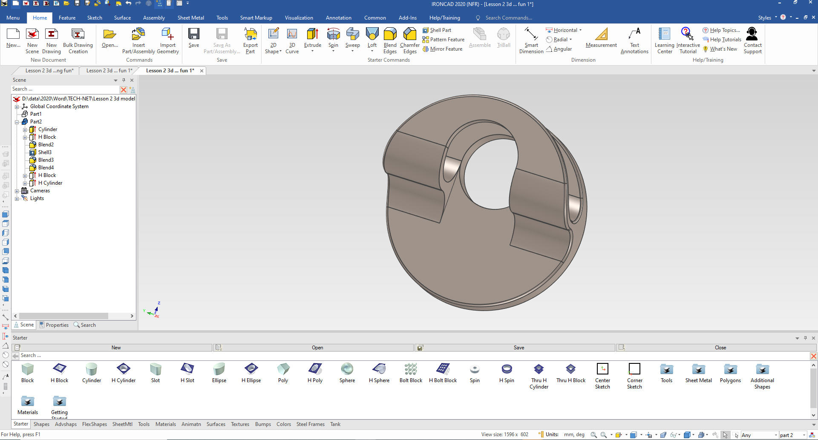Image resolution: width=818 pixels, height=440 pixels.
Task: Click the Search Commands field
Action: pyautogui.click(x=508, y=18)
